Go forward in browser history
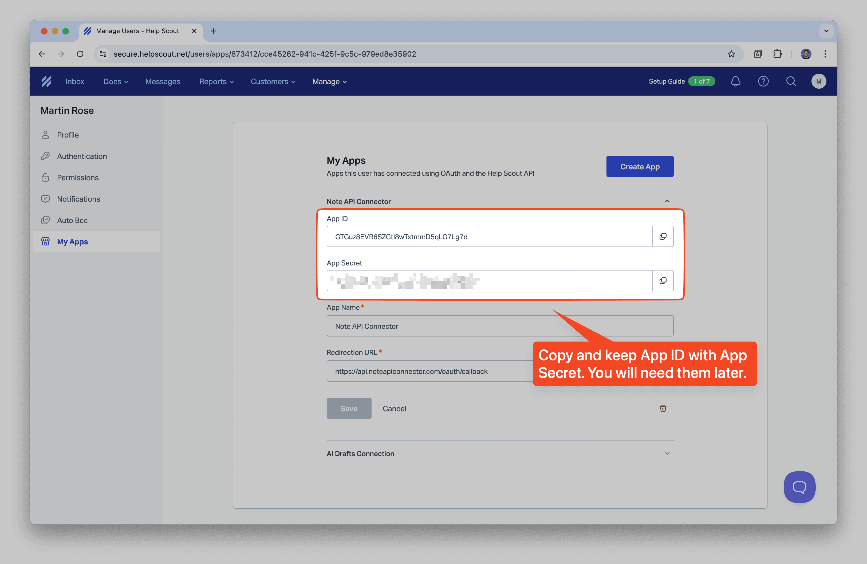 tap(61, 54)
